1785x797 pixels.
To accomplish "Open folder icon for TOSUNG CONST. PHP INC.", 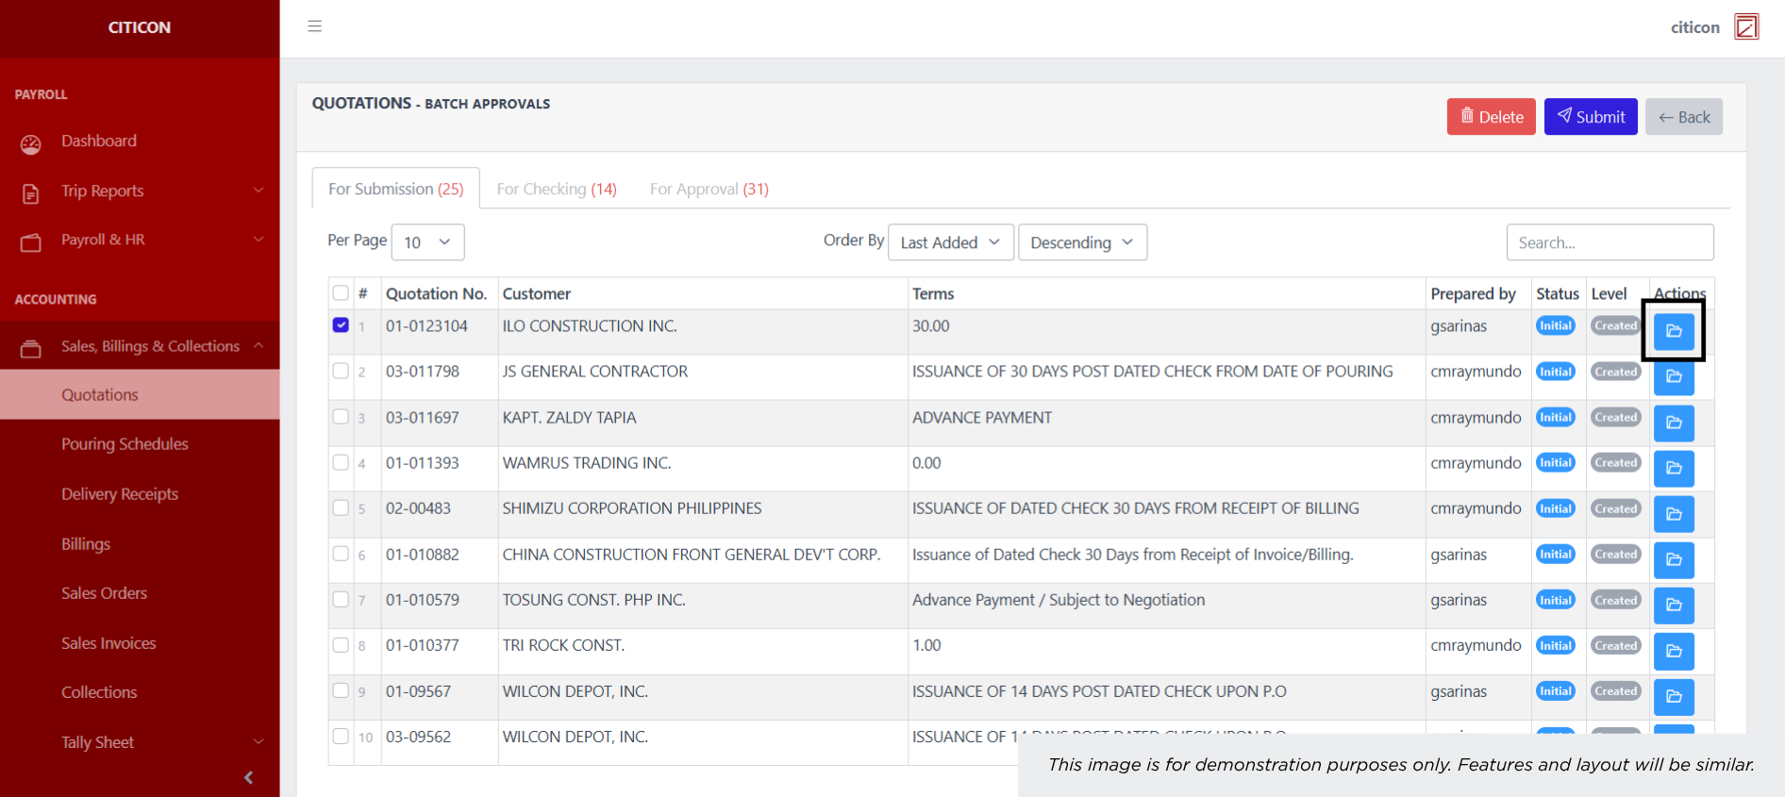I will coord(1674,605).
